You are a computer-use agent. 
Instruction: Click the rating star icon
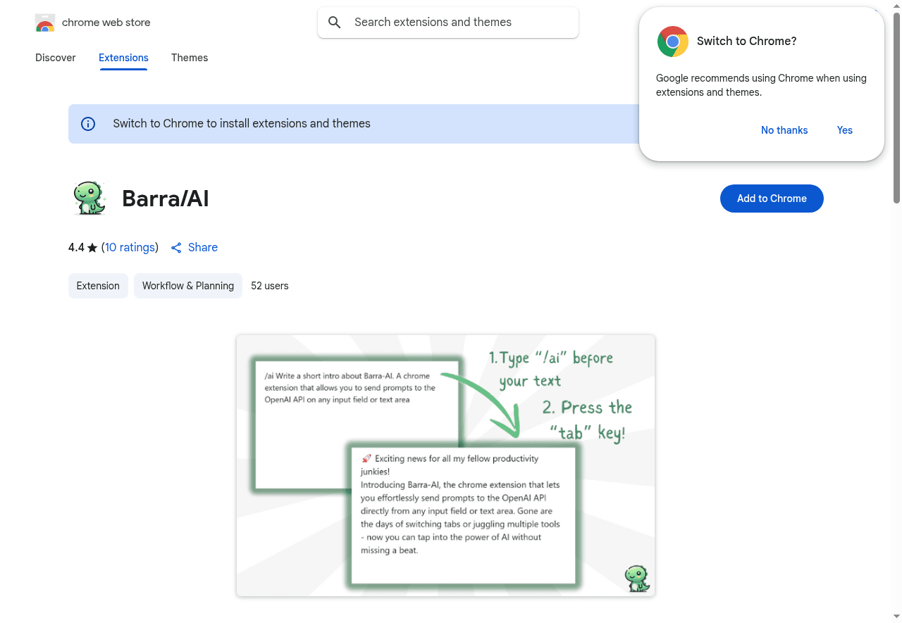tap(92, 248)
